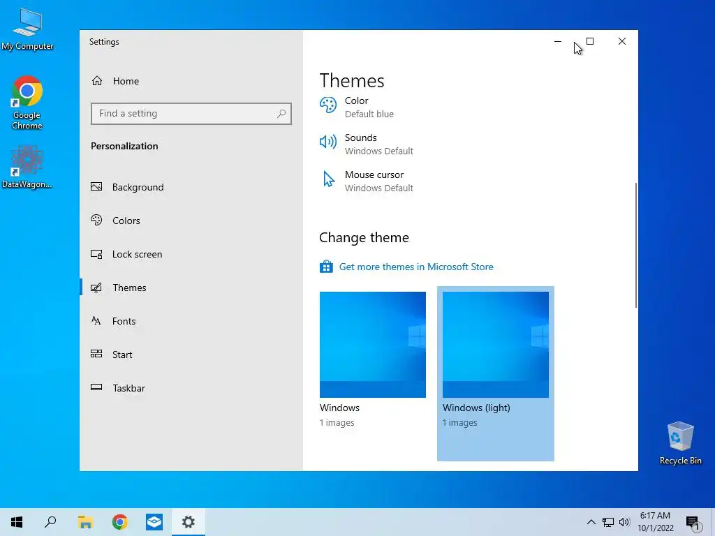Open File Explorer from the taskbar
The image size is (715, 536).
[85, 522]
